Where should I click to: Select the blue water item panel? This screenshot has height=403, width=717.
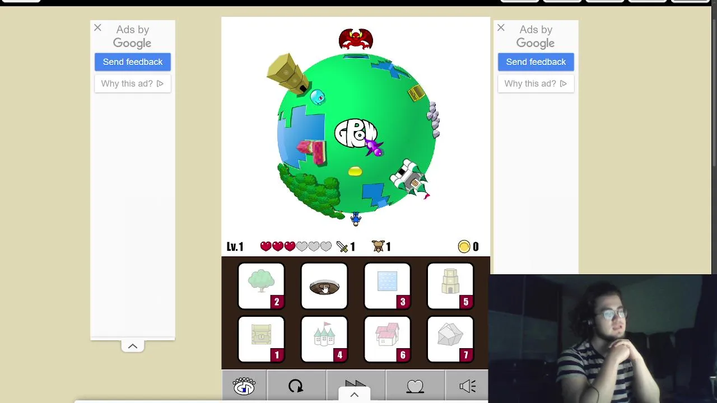pos(387,286)
